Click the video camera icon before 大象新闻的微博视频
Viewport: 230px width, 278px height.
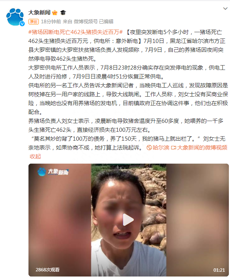173,147
